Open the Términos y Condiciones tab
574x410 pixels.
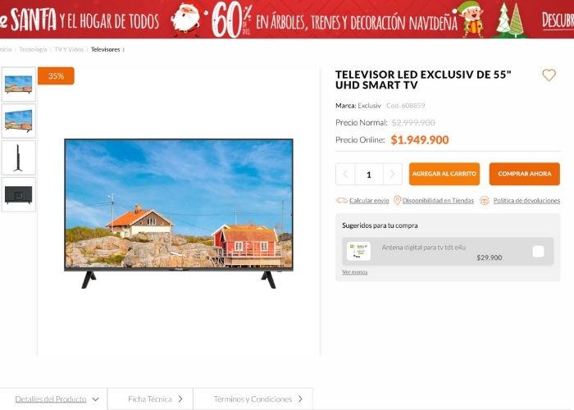click(253, 399)
